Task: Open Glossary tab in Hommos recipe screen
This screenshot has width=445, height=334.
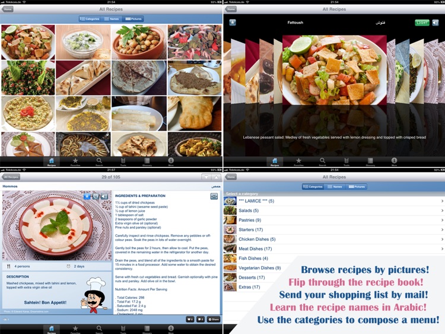Action: [x=147, y=329]
